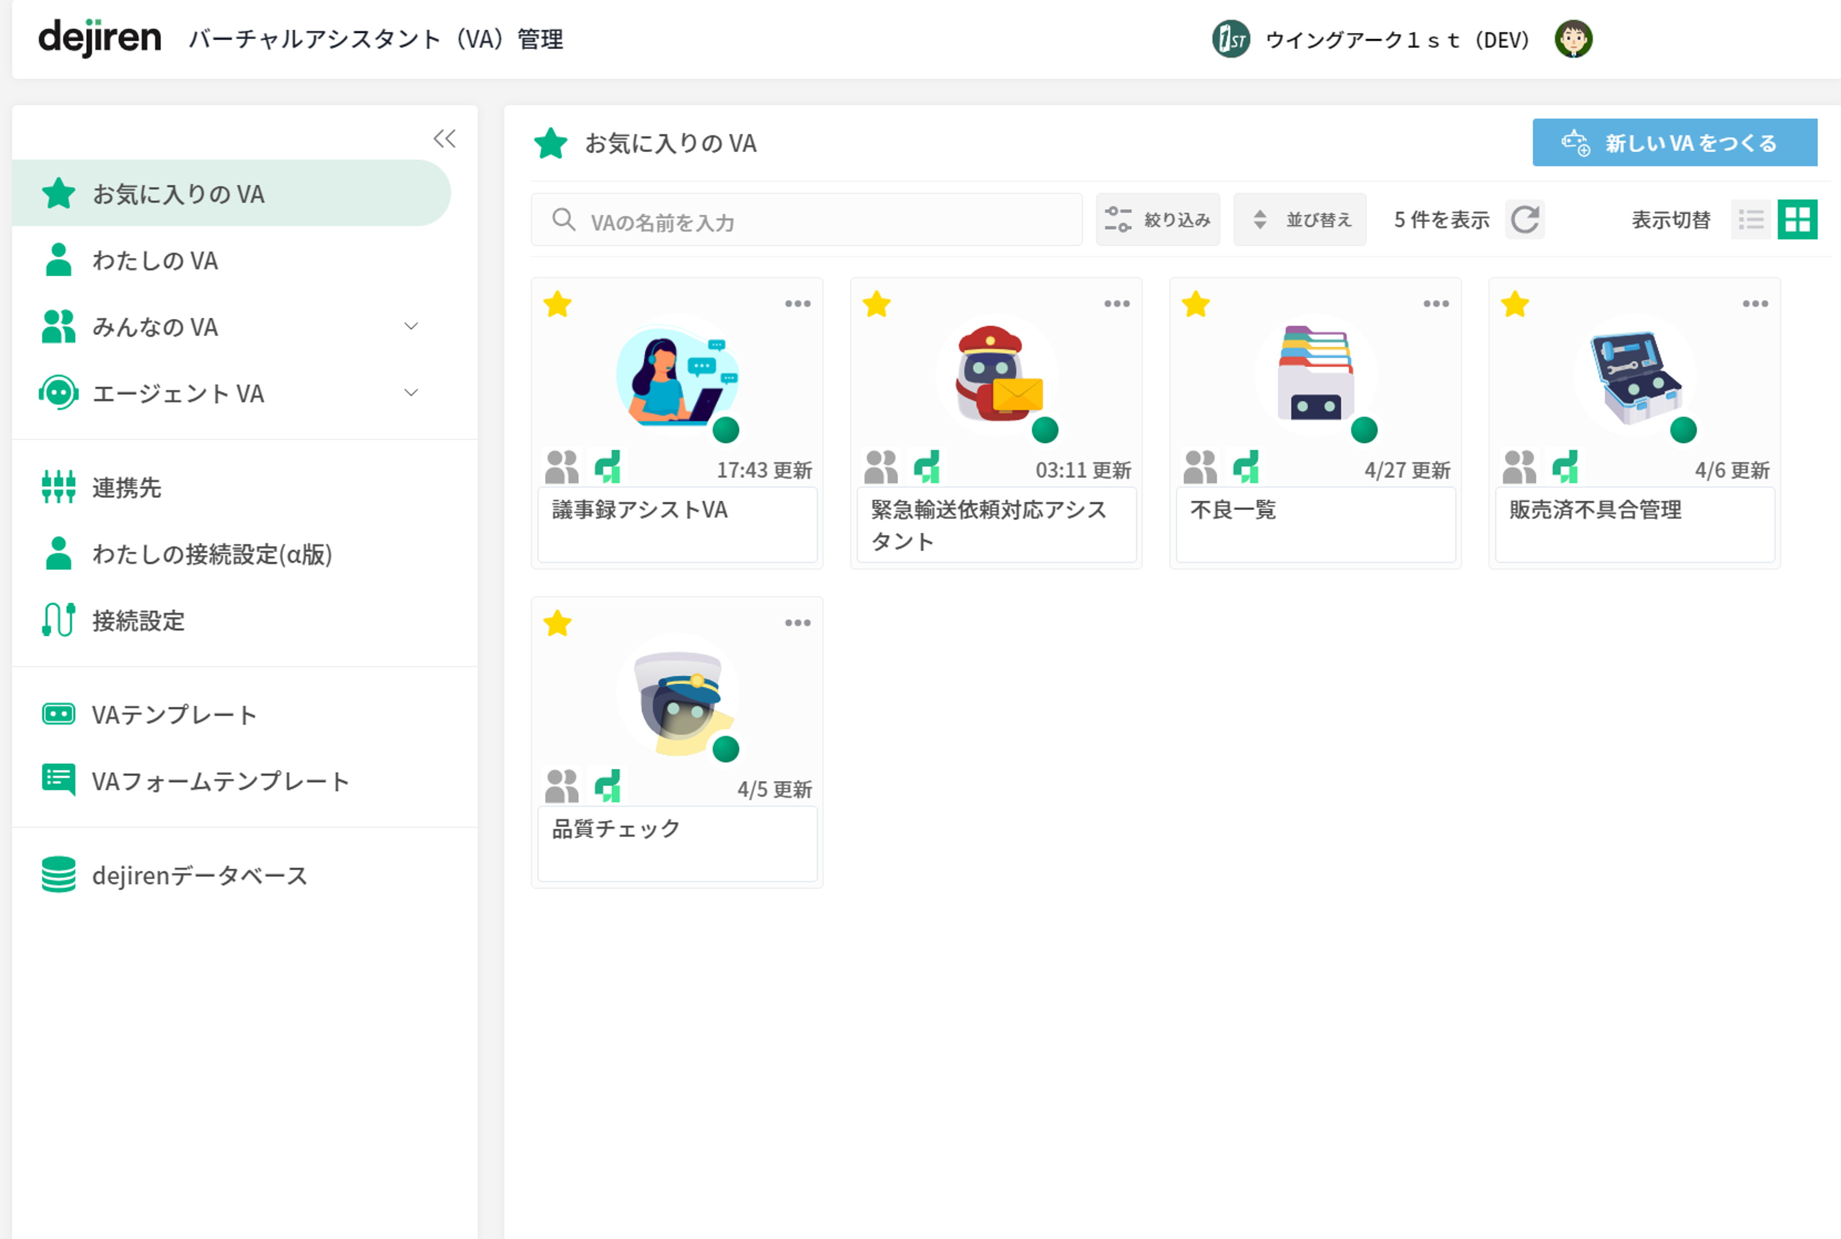Open the menu on 販売済不具合管理 card
The image size is (1841, 1239).
click(1755, 303)
